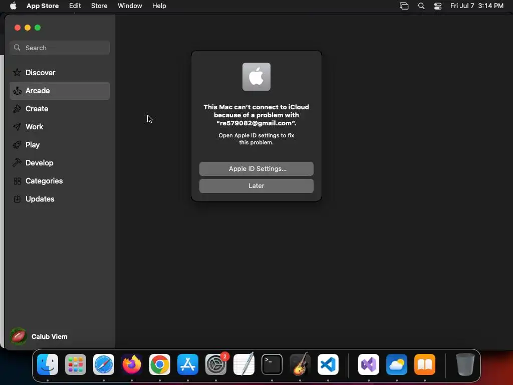513x385 pixels.
Task: Click the Stage Manager windows icon in menu bar
Action: [404, 6]
